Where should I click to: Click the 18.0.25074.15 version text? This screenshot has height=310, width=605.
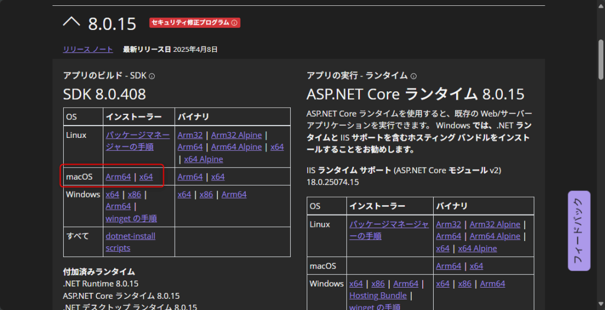[333, 182]
